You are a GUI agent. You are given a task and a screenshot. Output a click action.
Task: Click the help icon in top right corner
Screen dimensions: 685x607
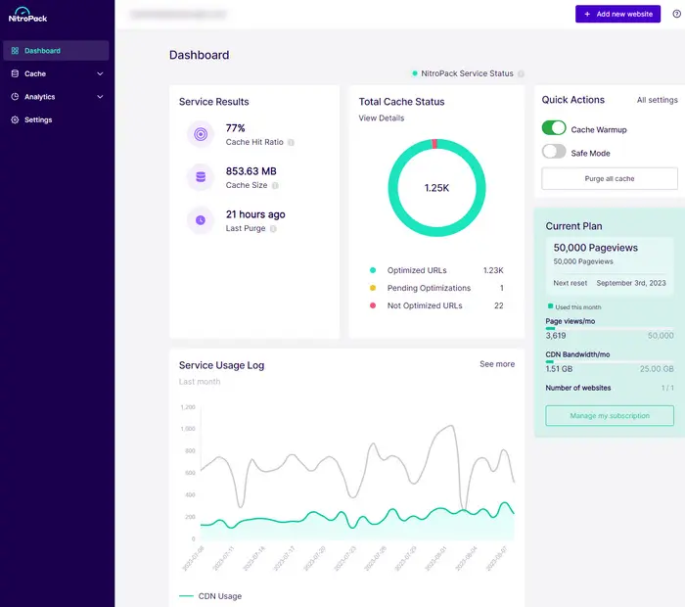676,14
